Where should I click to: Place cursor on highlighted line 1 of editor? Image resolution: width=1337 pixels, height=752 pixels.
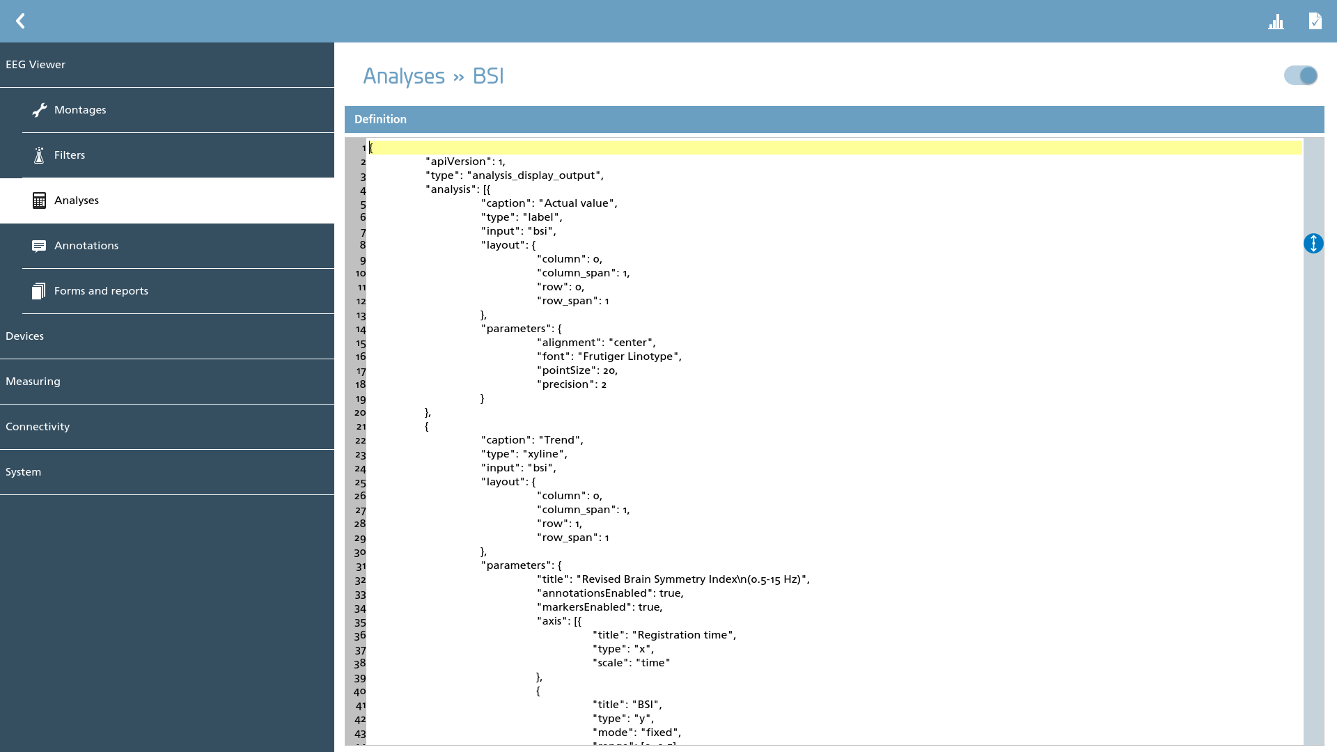coord(834,148)
